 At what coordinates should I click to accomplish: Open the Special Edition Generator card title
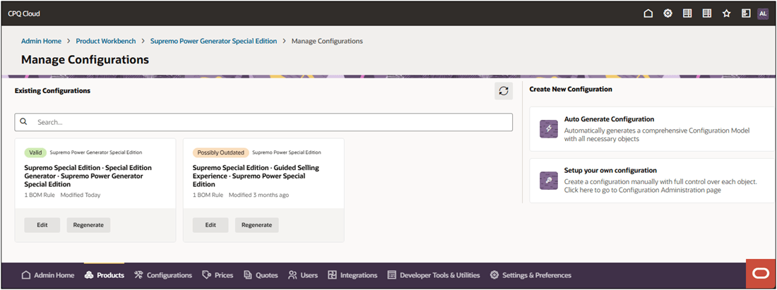88,176
